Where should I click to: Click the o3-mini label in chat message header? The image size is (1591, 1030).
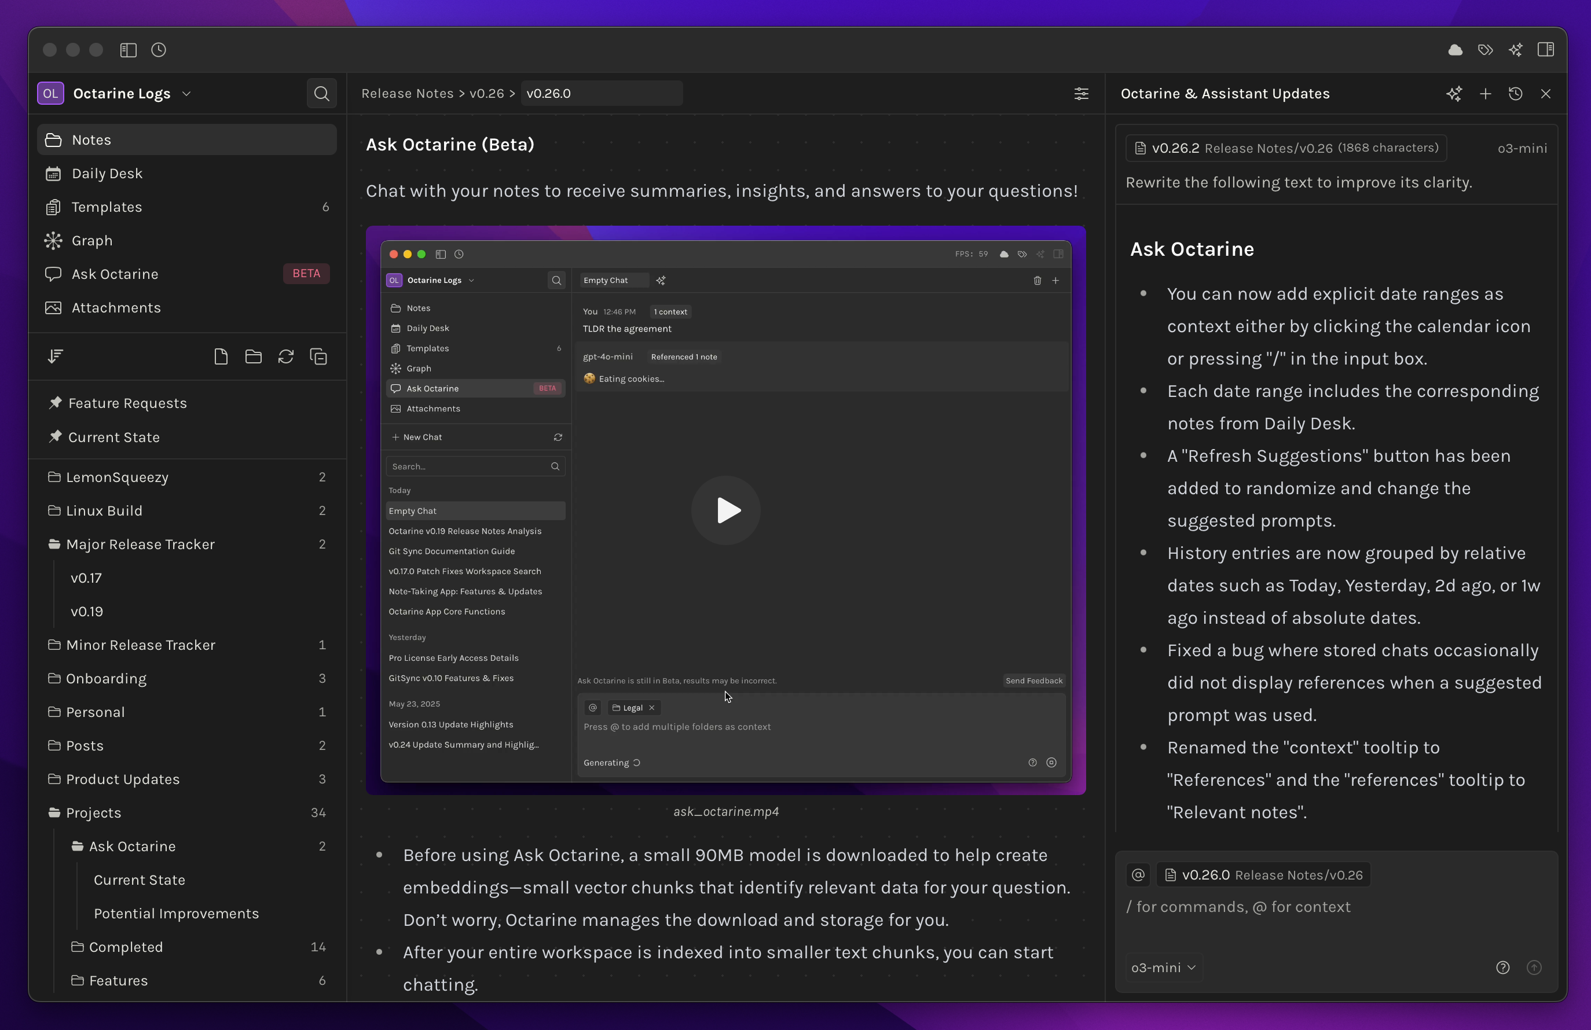(x=1522, y=148)
